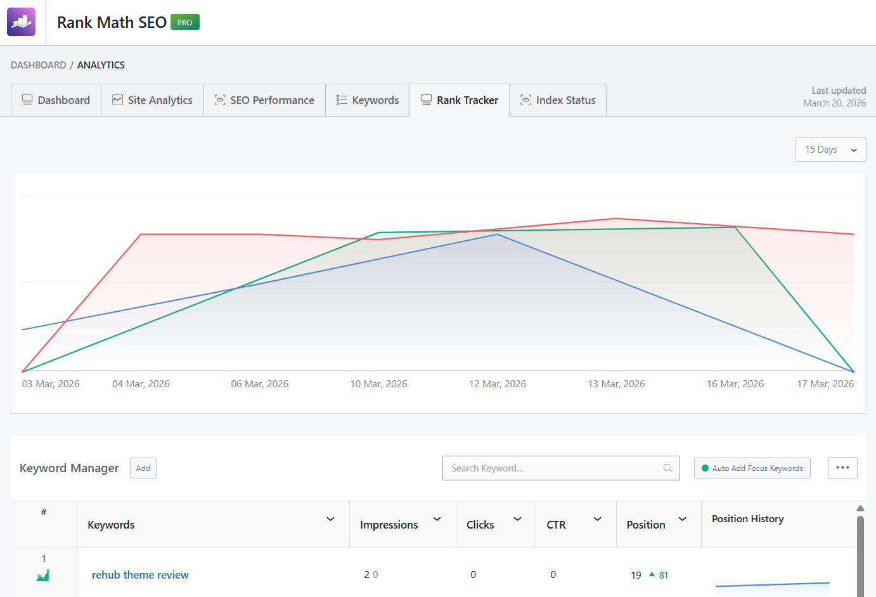Switch to the Site Analytics tab
The width and height of the screenshot is (876, 597).
click(x=153, y=100)
